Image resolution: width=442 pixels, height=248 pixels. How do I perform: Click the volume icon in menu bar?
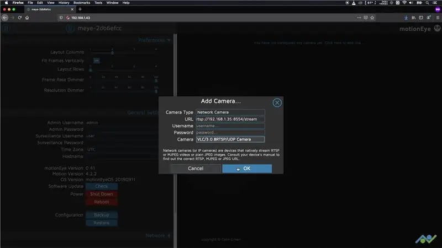[x=411, y=3]
